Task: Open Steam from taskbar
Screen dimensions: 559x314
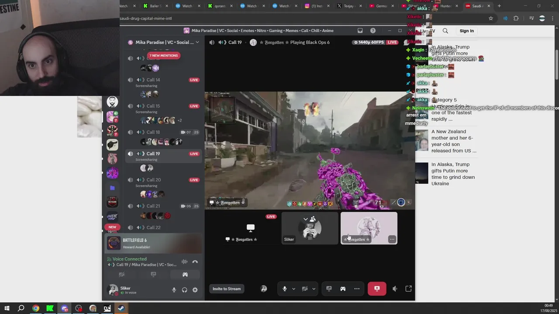Action: 121,308
